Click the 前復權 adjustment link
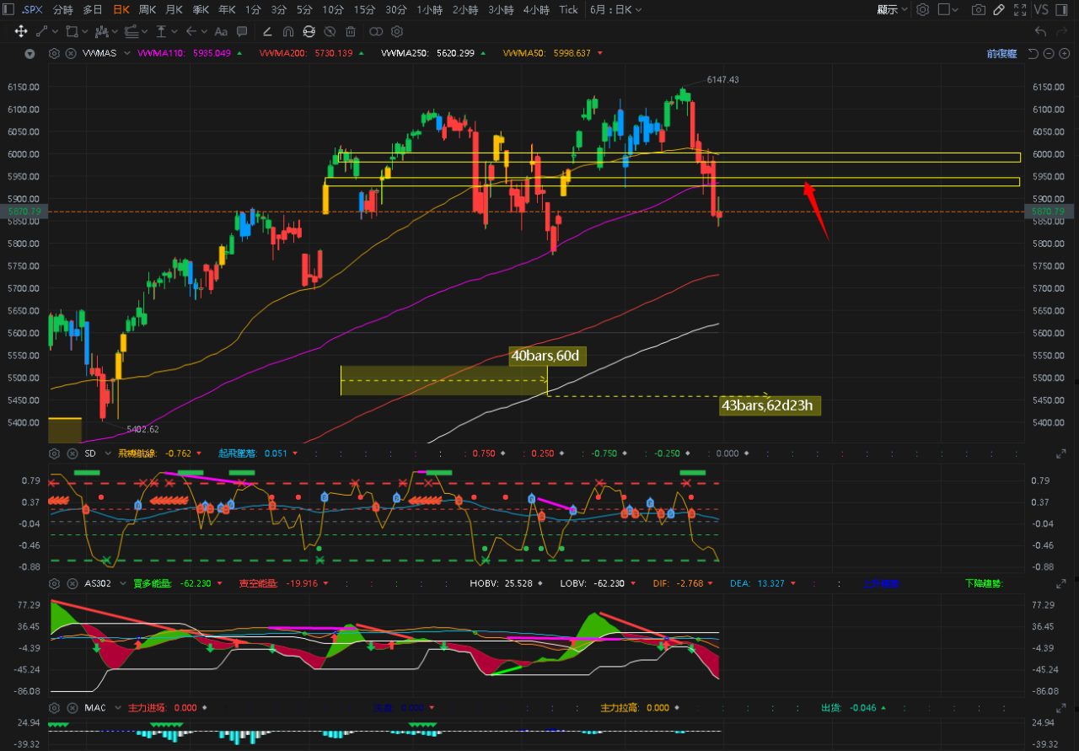1079x751 pixels. (x=1001, y=53)
